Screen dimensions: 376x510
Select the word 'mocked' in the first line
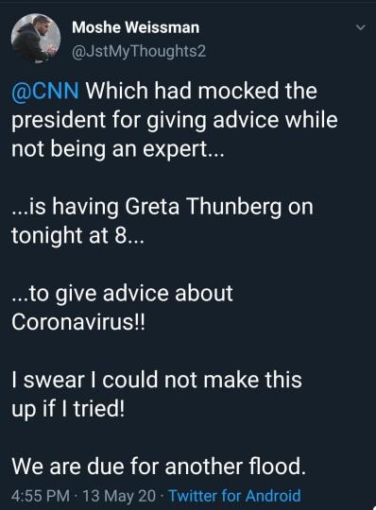[238, 91]
